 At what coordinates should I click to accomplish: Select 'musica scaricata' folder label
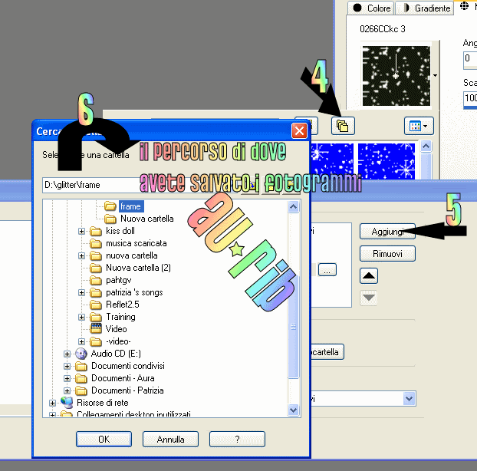click(137, 243)
